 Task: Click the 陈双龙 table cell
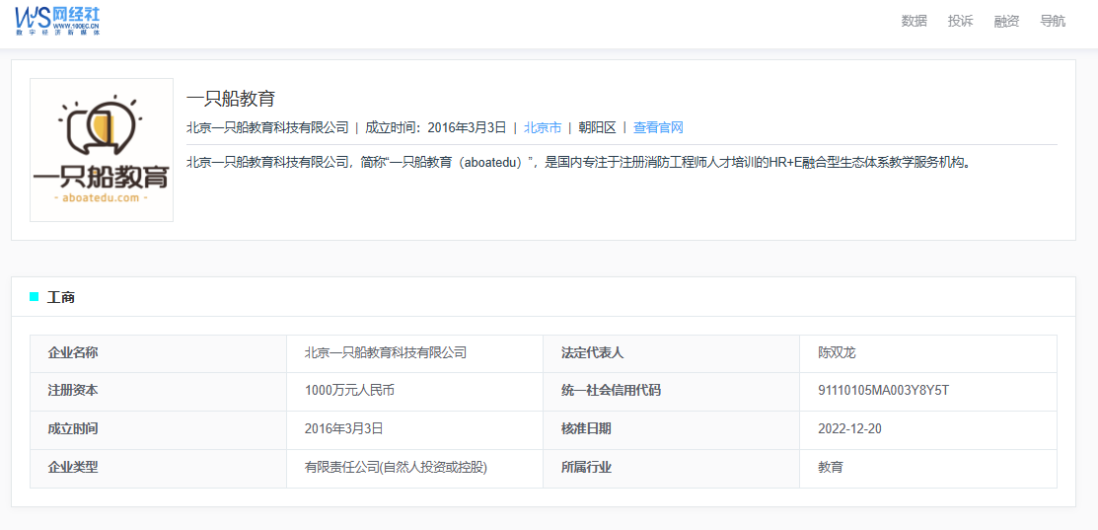coord(928,353)
